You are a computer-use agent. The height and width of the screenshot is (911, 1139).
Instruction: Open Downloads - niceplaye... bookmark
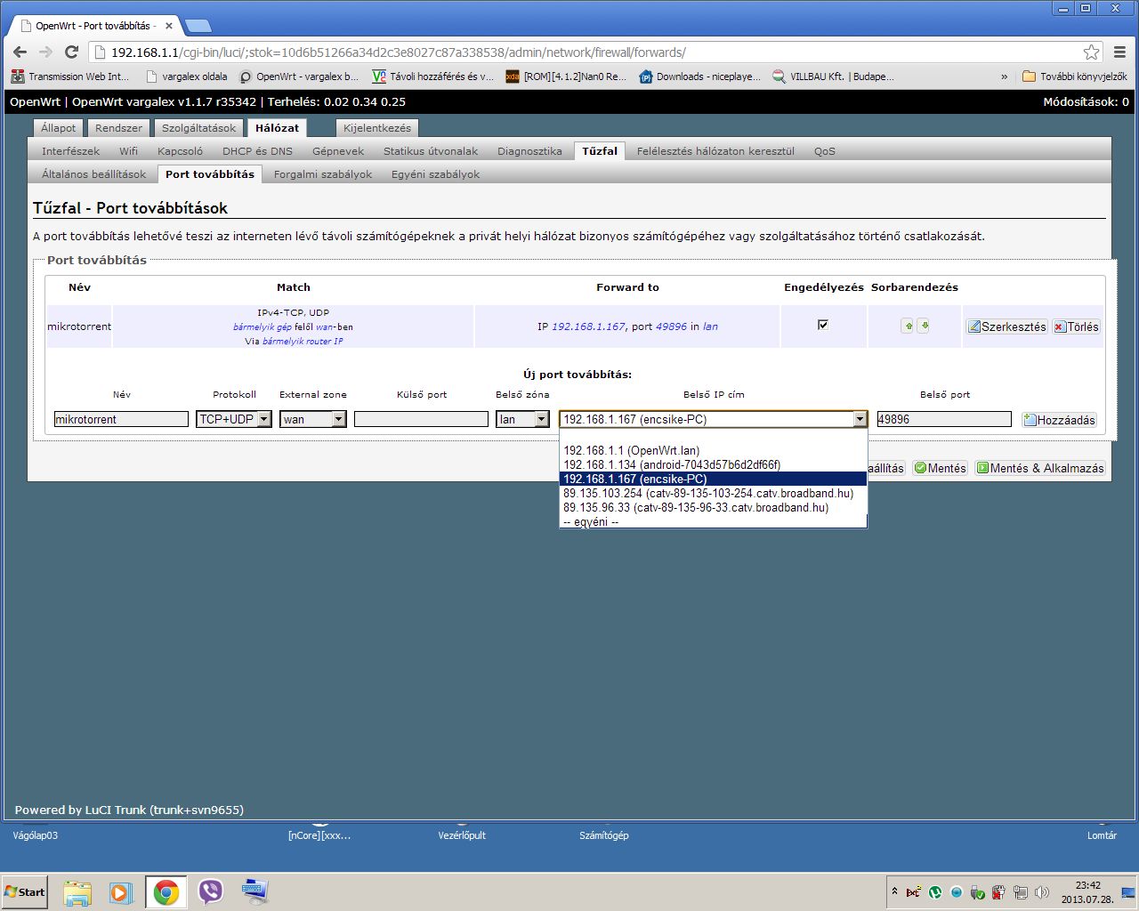699,77
